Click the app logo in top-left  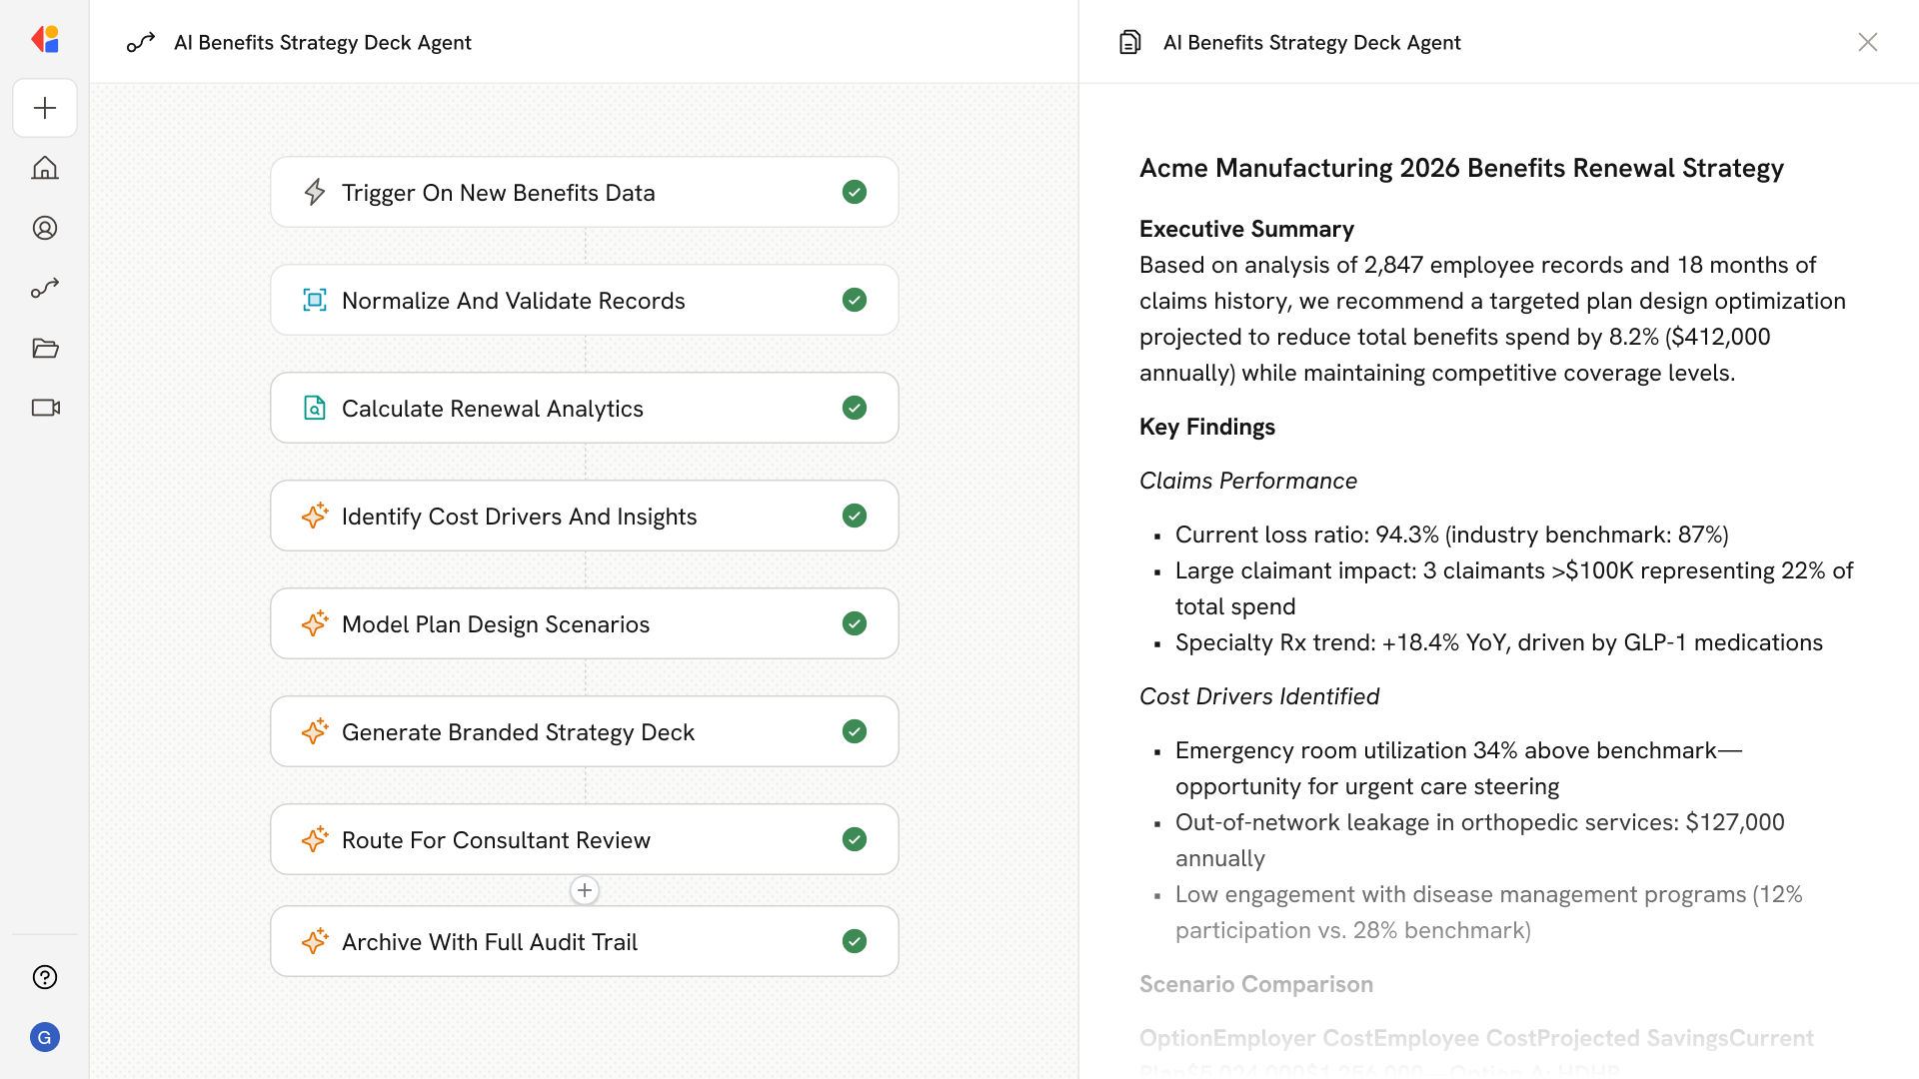coord(45,40)
